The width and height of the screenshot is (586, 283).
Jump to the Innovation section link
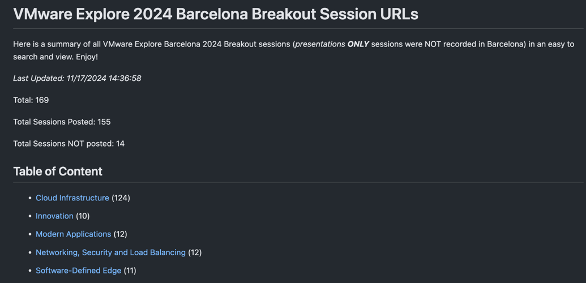coord(54,216)
